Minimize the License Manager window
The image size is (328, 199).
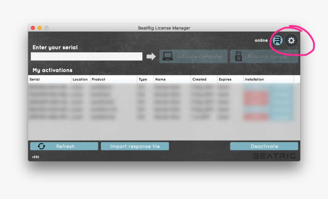[40, 28]
